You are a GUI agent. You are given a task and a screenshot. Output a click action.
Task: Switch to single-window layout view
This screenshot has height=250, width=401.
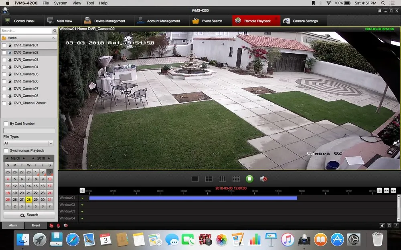tap(195, 179)
